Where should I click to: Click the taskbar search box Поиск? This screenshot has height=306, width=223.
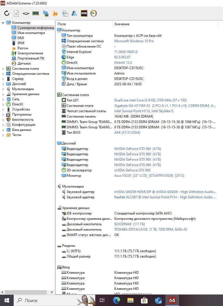point(54,300)
